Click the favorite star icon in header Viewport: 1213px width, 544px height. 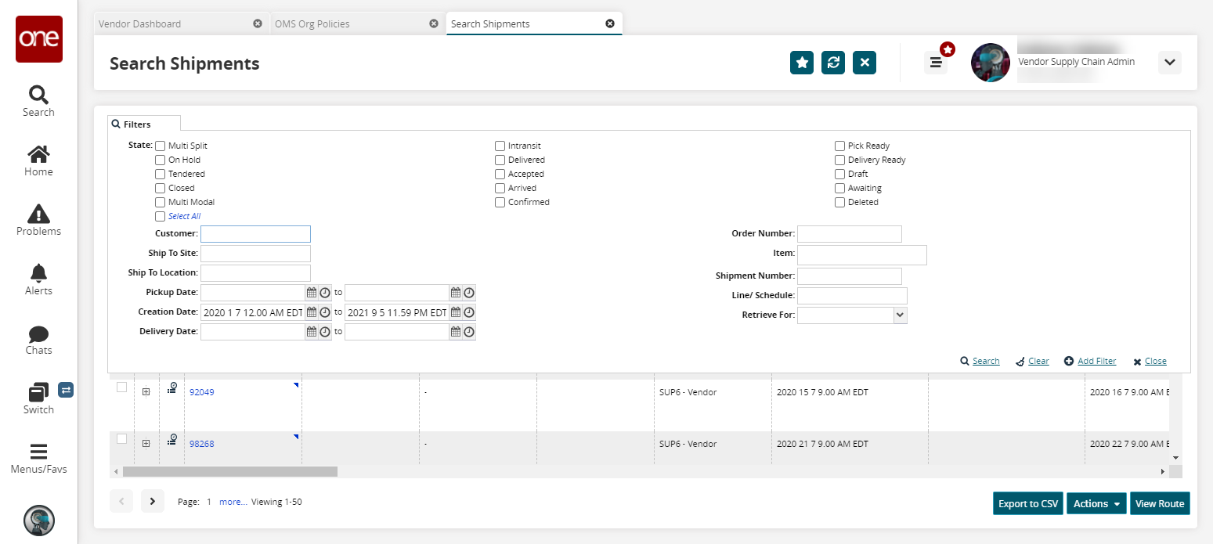pos(802,63)
